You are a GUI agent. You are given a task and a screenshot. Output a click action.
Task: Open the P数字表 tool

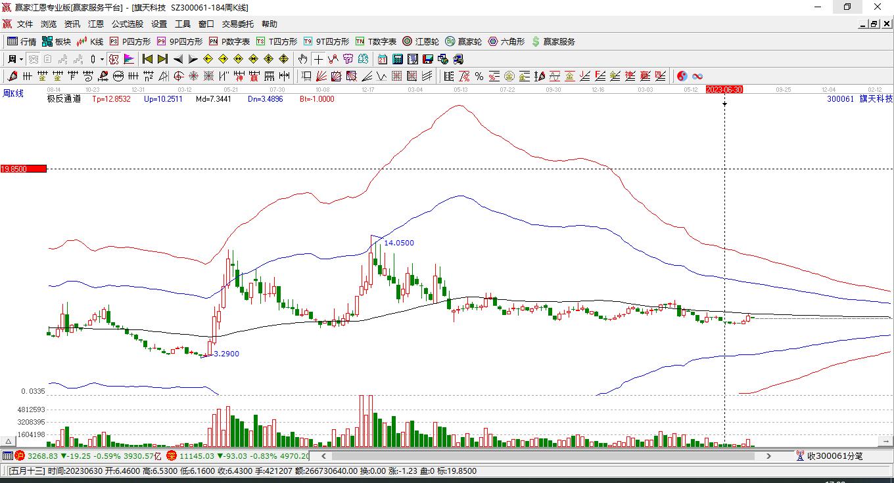coord(229,41)
